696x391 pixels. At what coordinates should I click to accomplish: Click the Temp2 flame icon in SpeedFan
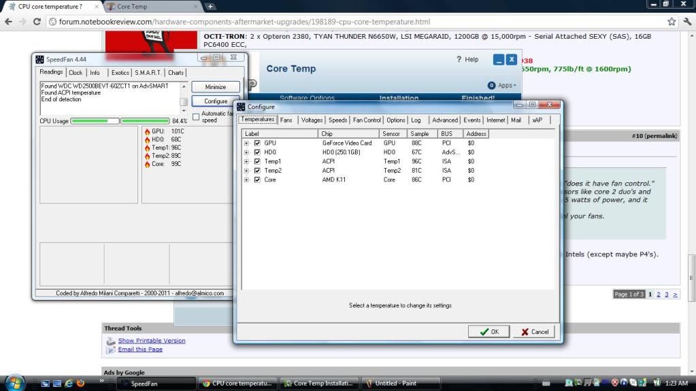pos(148,156)
